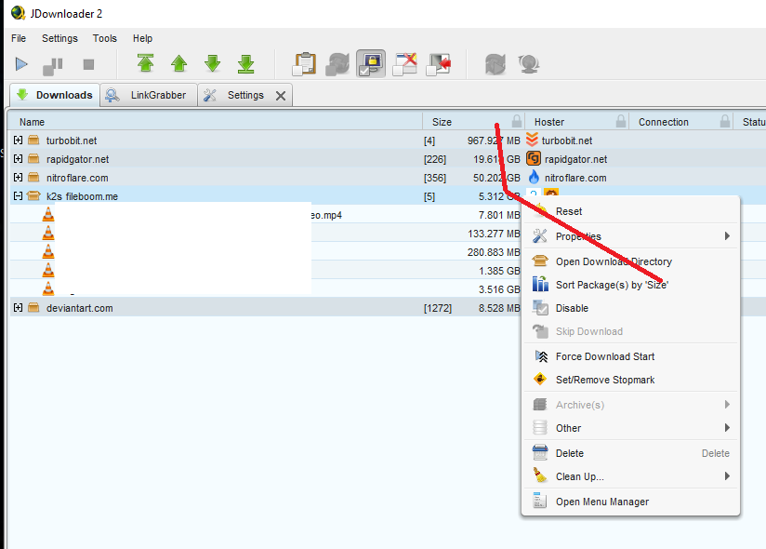Click the turbobit.net hoster icon

click(532, 140)
